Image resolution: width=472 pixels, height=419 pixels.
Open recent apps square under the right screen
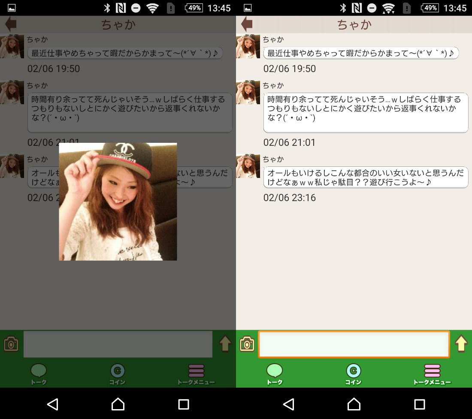[x=419, y=404]
